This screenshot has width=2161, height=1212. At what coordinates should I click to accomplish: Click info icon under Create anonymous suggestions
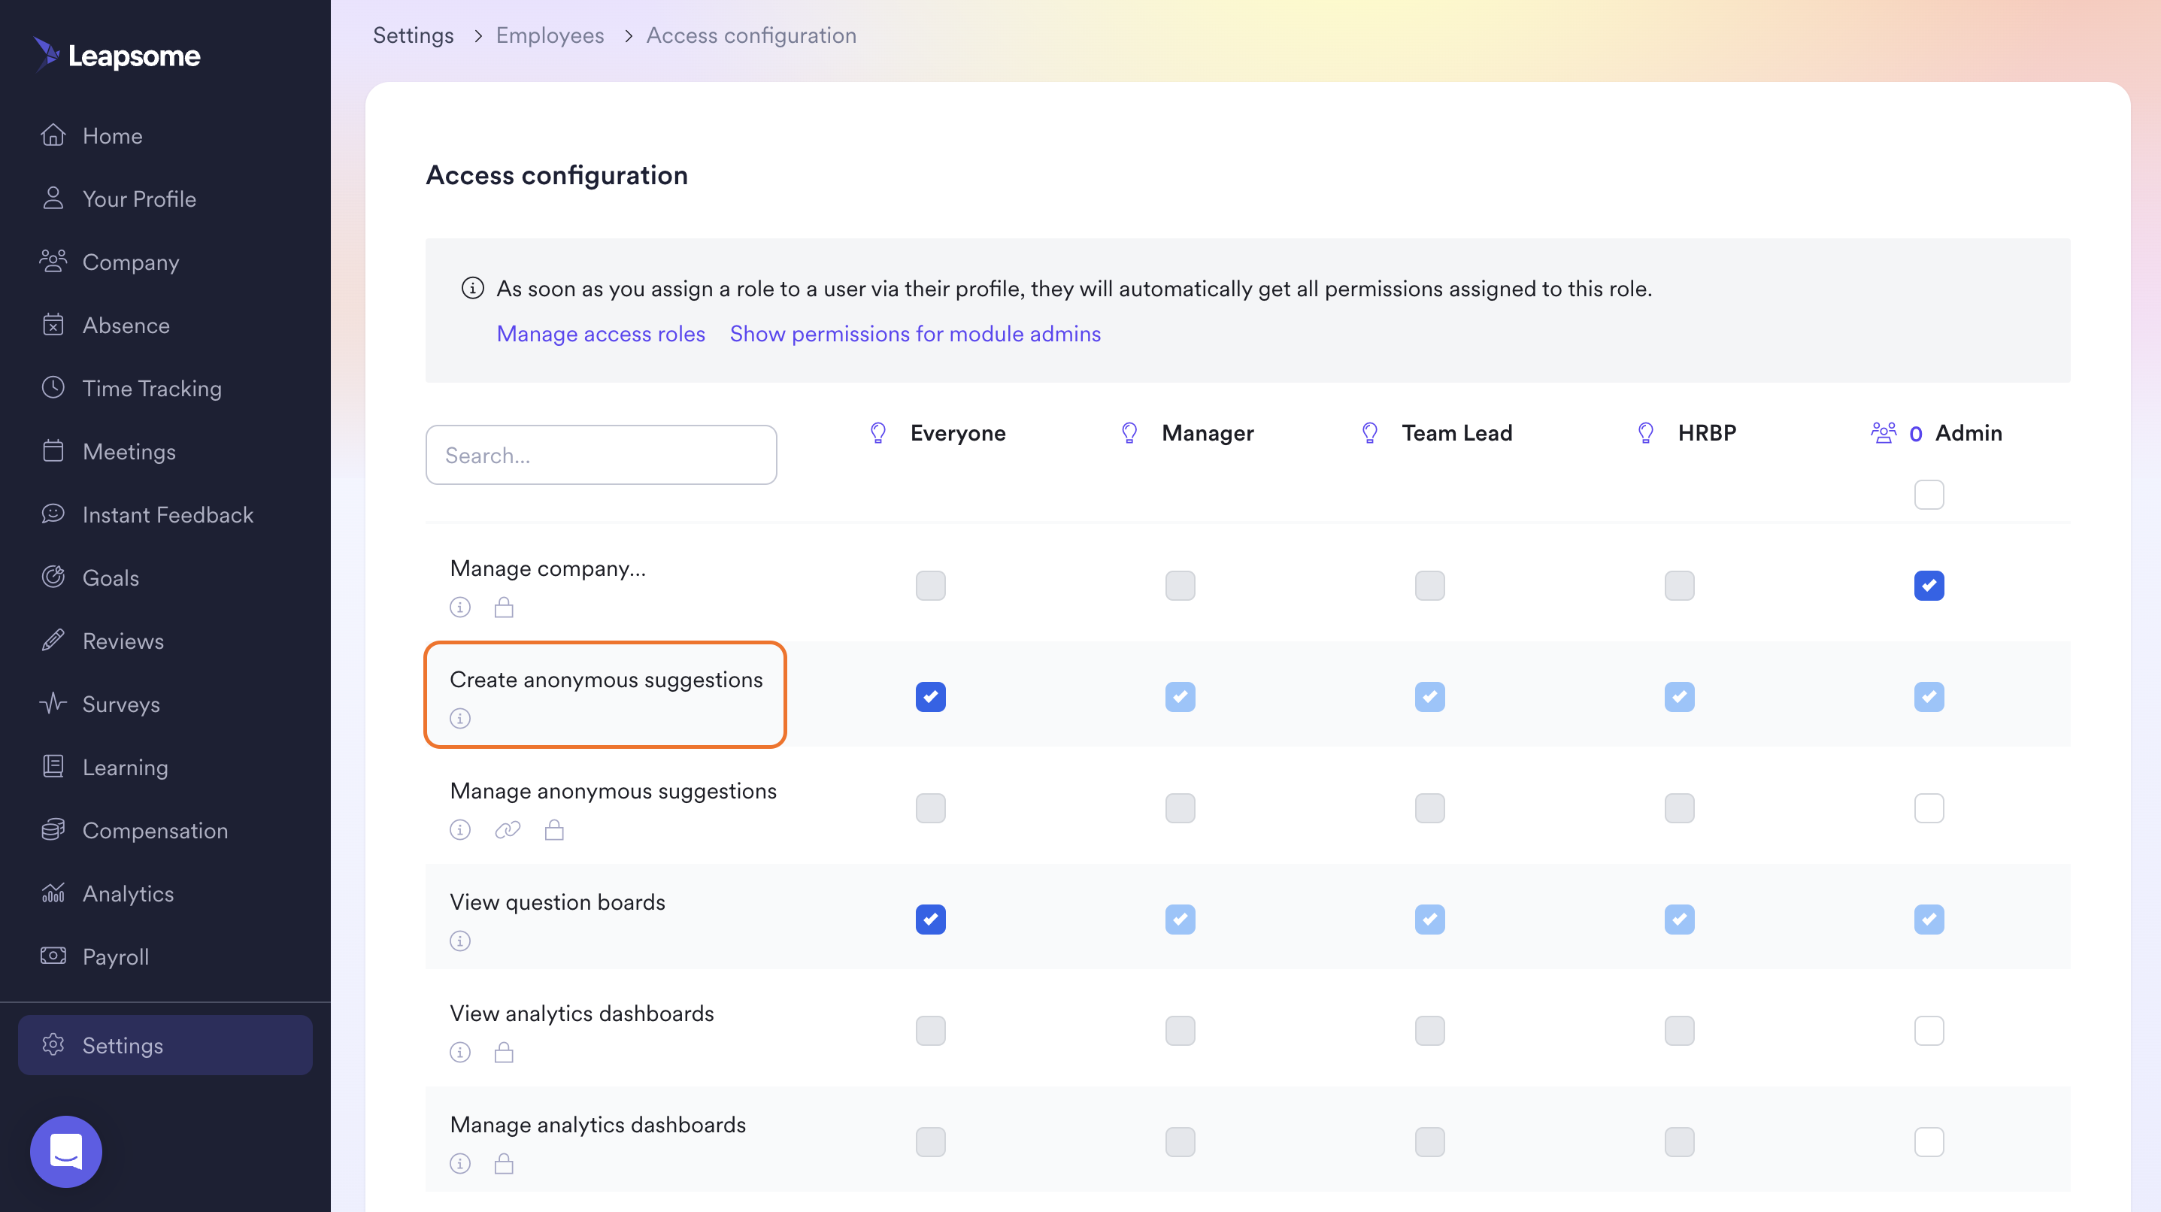pyautogui.click(x=459, y=718)
